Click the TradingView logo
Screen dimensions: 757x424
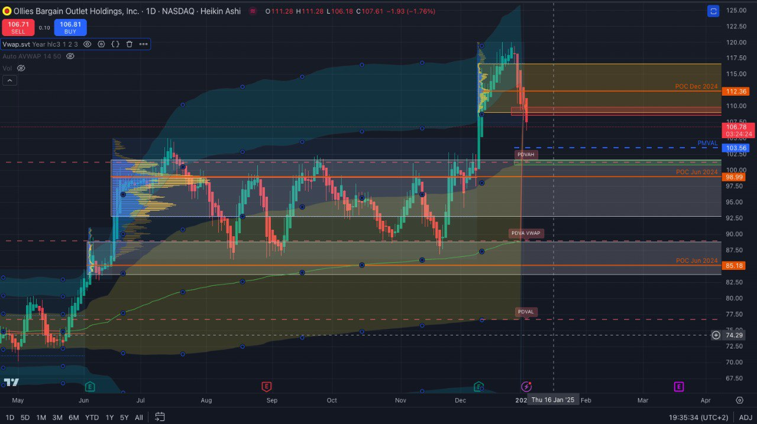pyautogui.click(x=11, y=382)
